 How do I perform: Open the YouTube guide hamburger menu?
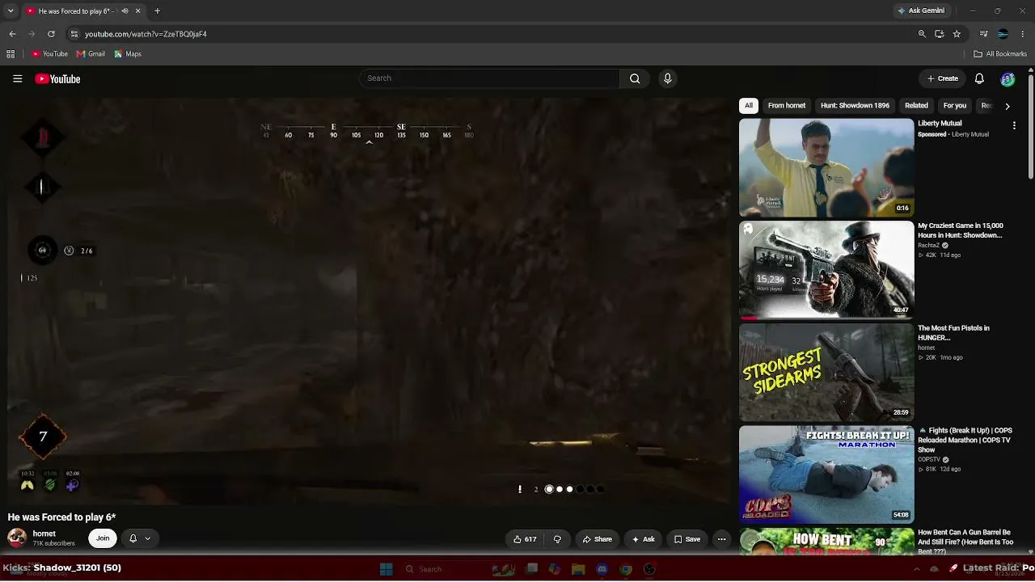17,78
